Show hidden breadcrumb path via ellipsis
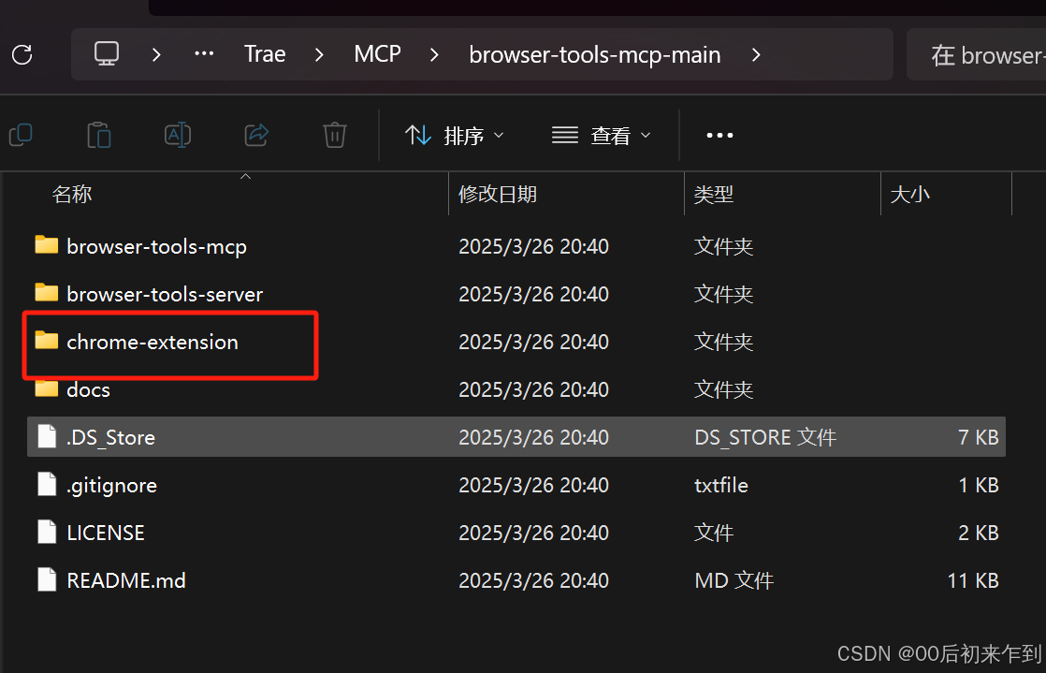1046x673 pixels. coord(204,54)
